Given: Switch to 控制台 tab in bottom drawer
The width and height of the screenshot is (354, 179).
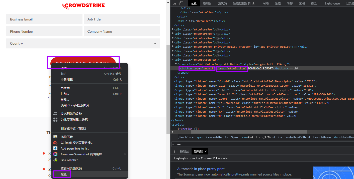Looking at the screenshot, I should (x=184, y=151).
